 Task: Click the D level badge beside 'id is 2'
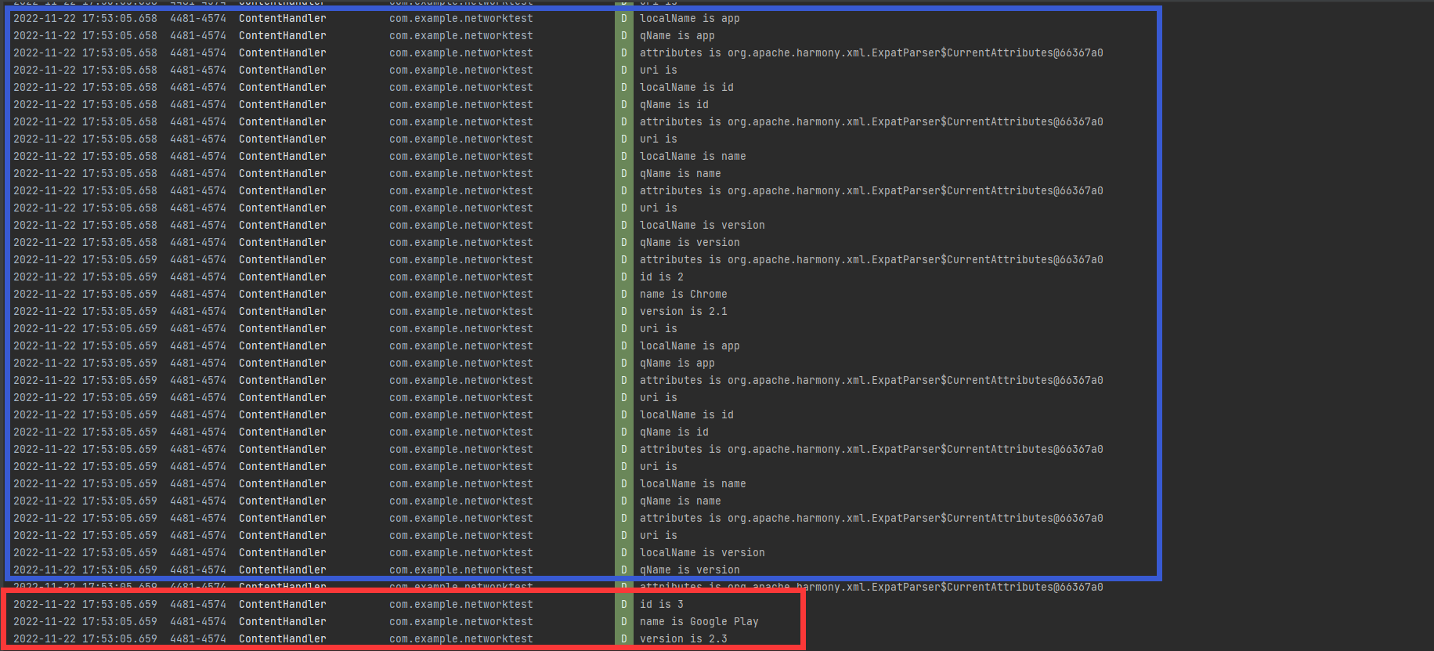coord(624,277)
